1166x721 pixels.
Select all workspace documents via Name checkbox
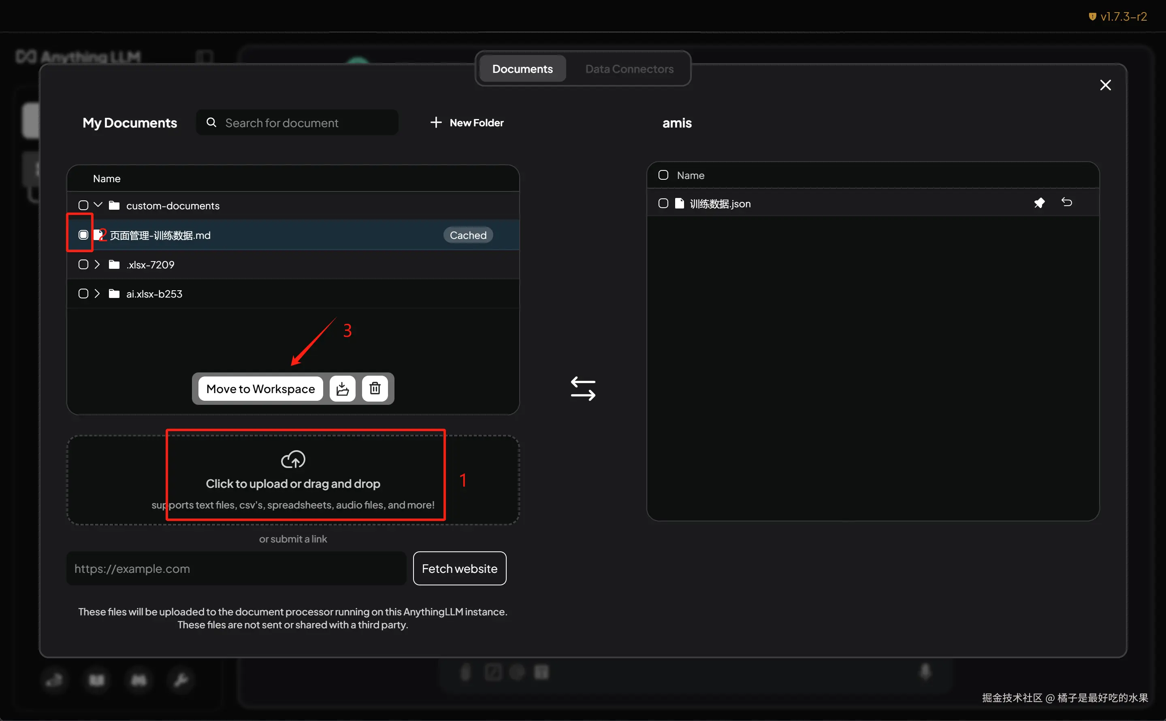[663, 175]
